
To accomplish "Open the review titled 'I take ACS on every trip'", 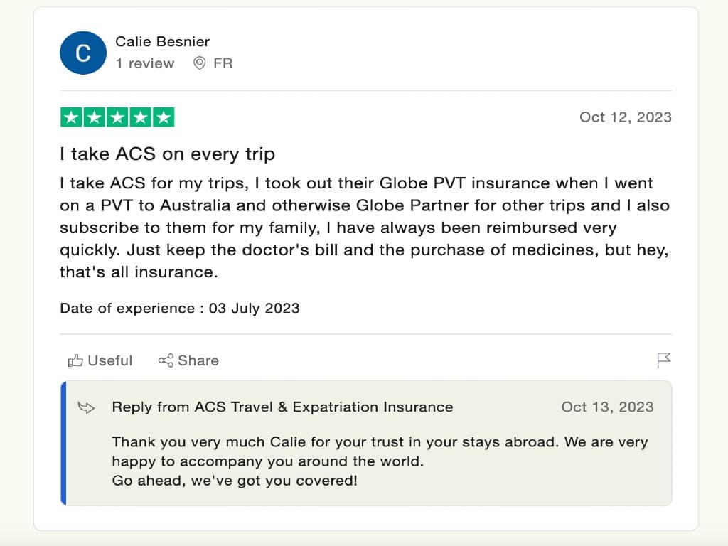I will [x=167, y=154].
